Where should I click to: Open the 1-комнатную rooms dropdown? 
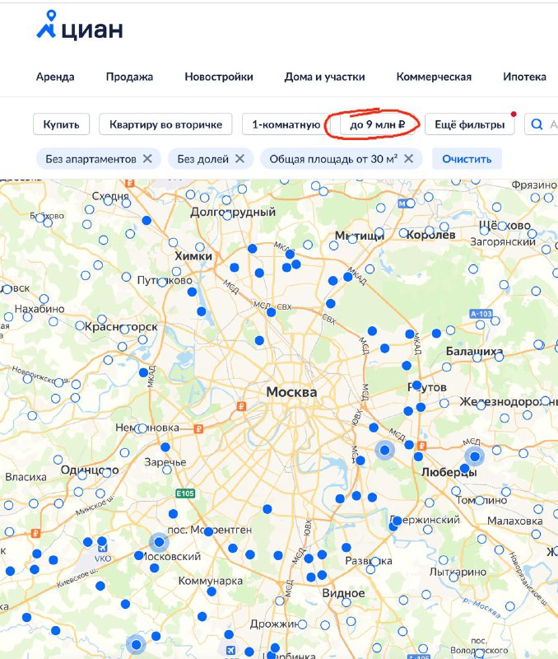[x=286, y=124]
